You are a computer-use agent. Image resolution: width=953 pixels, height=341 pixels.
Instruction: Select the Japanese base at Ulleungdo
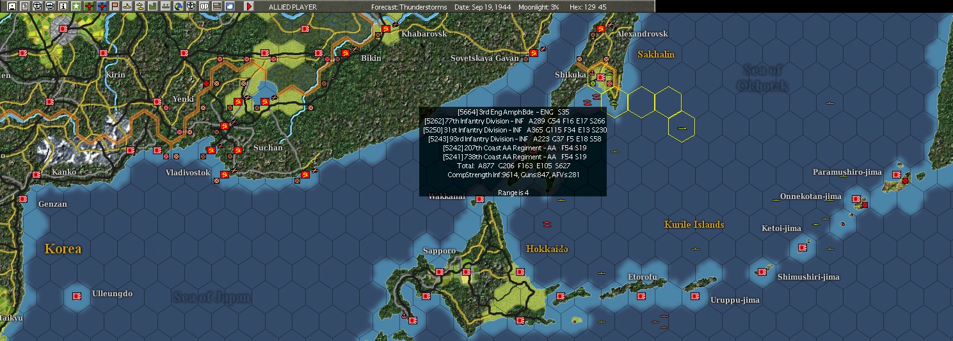[77, 296]
